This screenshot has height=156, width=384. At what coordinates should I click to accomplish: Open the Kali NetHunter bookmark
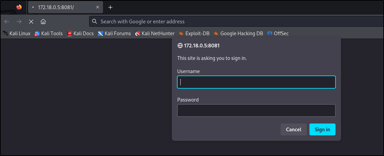pyautogui.click(x=155, y=33)
